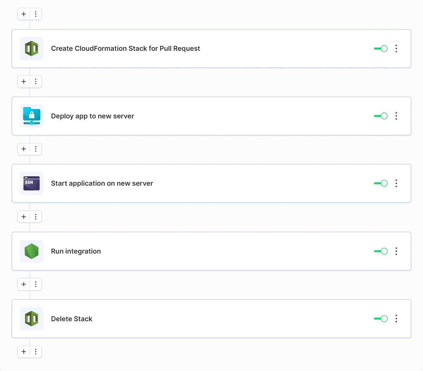The width and height of the screenshot is (423, 371).
Task: Add an action between Deploy app and Start application
Action: 24,149
